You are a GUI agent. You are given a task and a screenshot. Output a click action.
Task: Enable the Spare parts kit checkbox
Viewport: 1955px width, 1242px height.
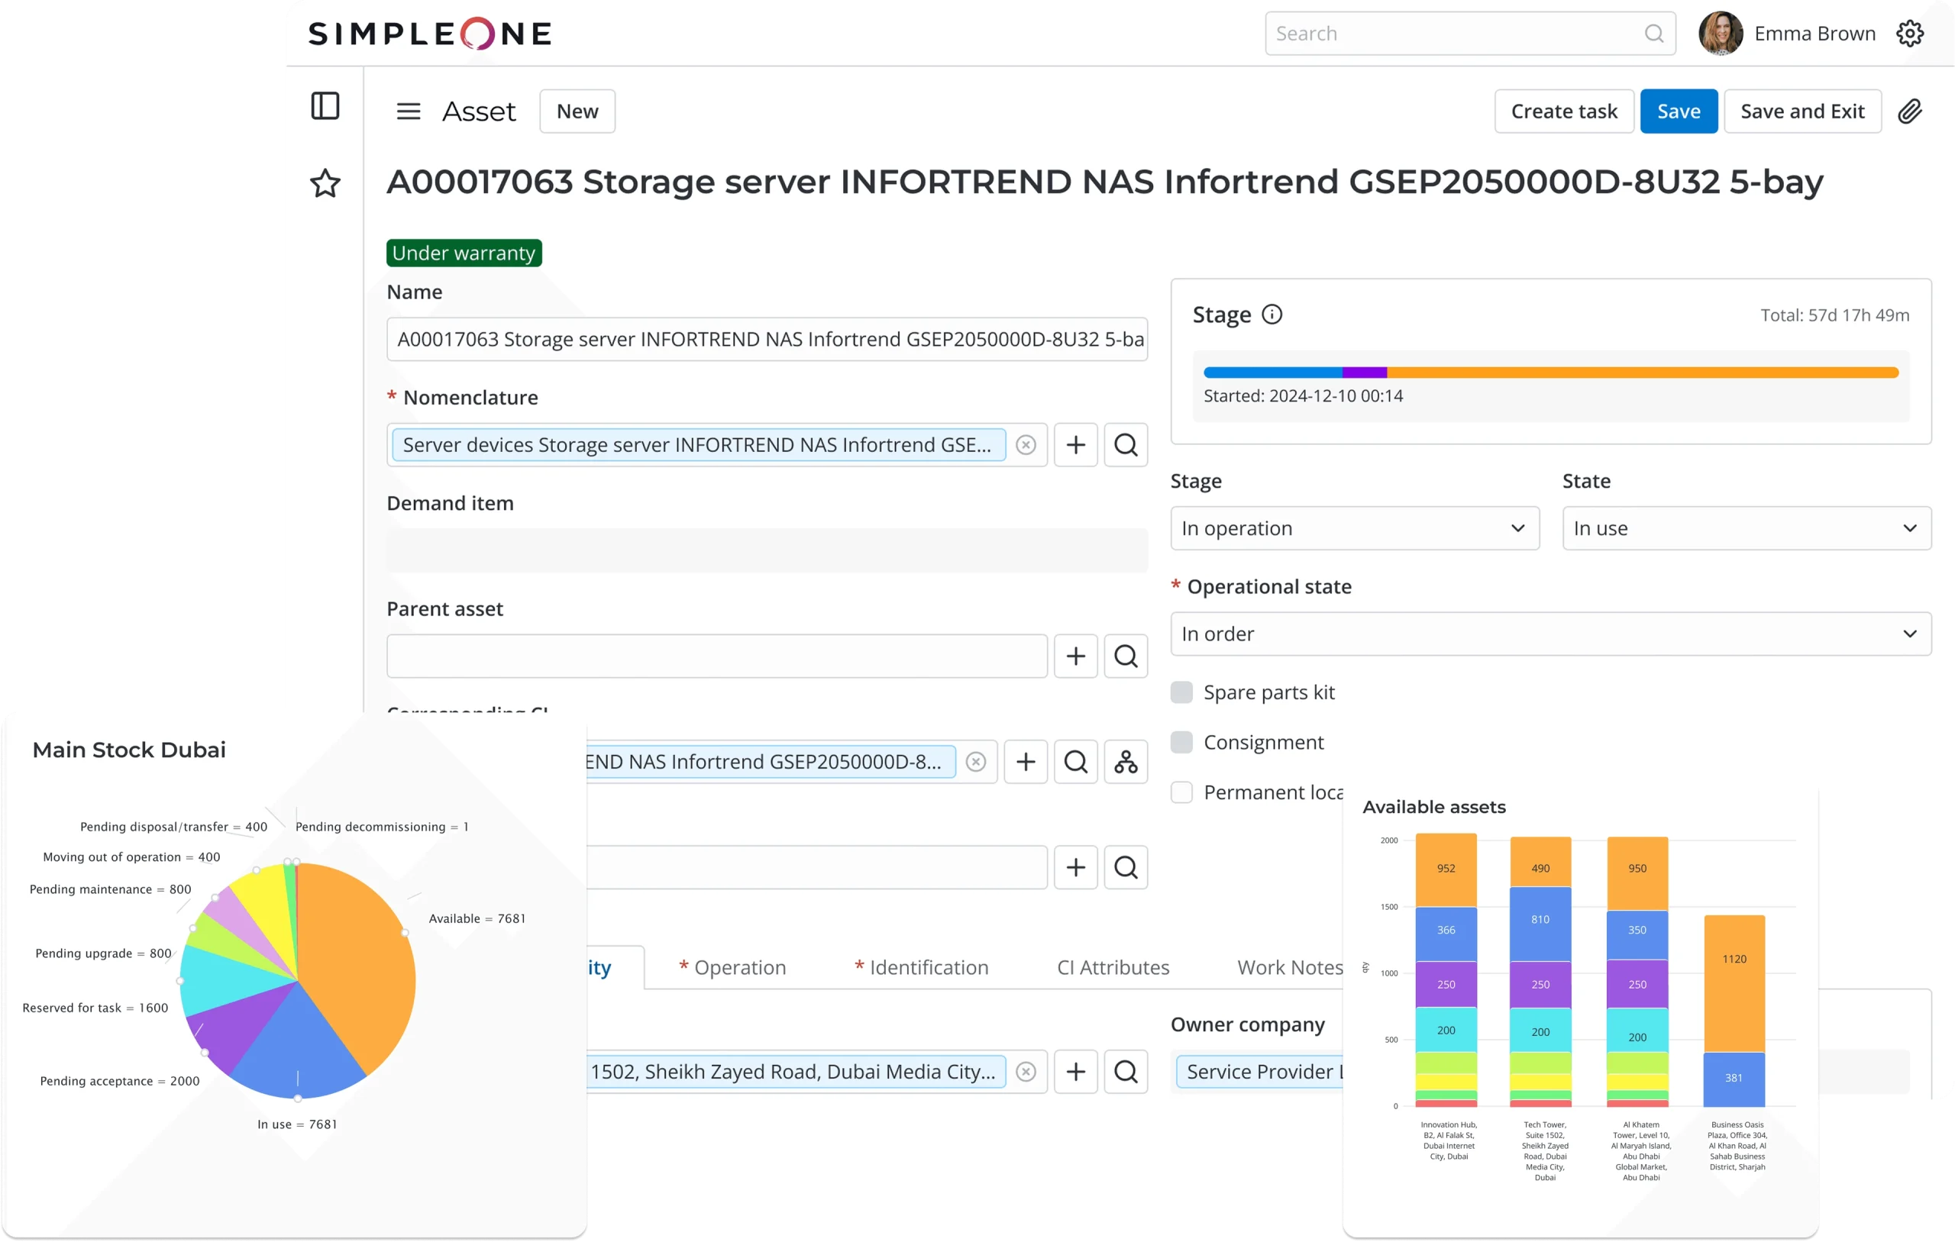tap(1181, 692)
